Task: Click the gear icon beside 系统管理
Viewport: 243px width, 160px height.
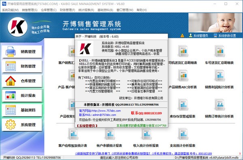Action: (11, 124)
